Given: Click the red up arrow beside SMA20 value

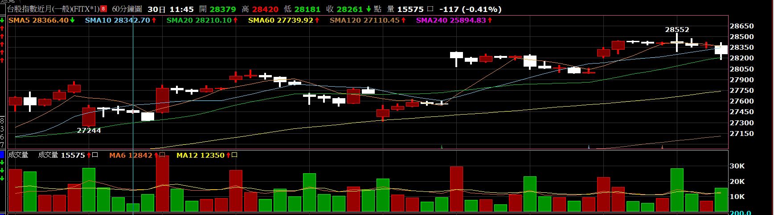Looking at the screenshot, I should (x=235, y=20).
